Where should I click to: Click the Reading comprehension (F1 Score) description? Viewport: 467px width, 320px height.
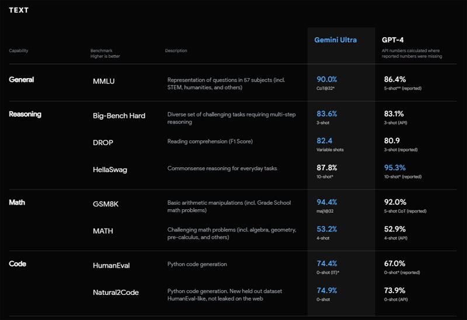click(210, 141)
